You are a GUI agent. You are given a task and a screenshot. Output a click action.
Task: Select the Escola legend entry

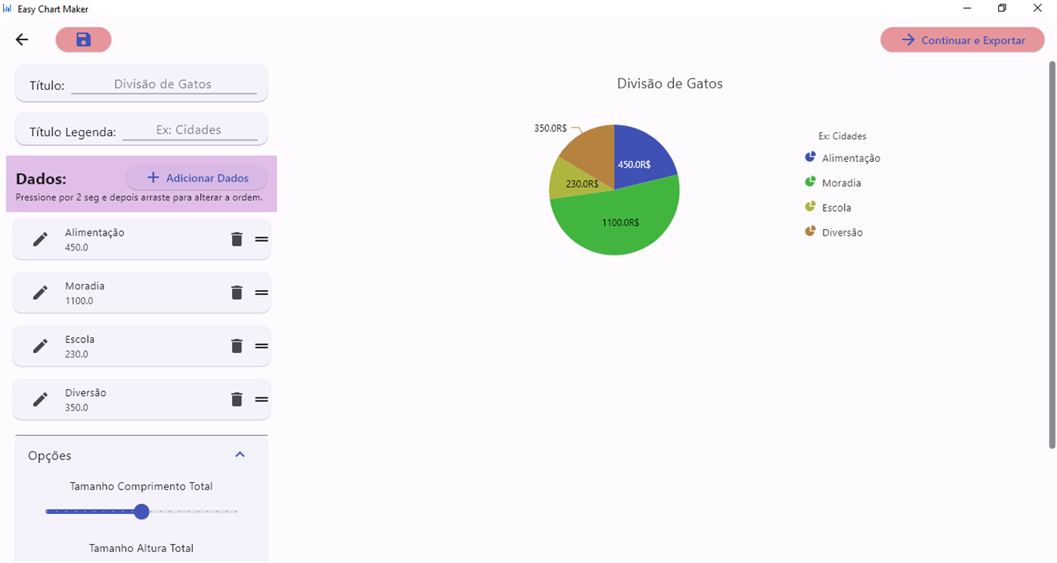tap(836, 207)
